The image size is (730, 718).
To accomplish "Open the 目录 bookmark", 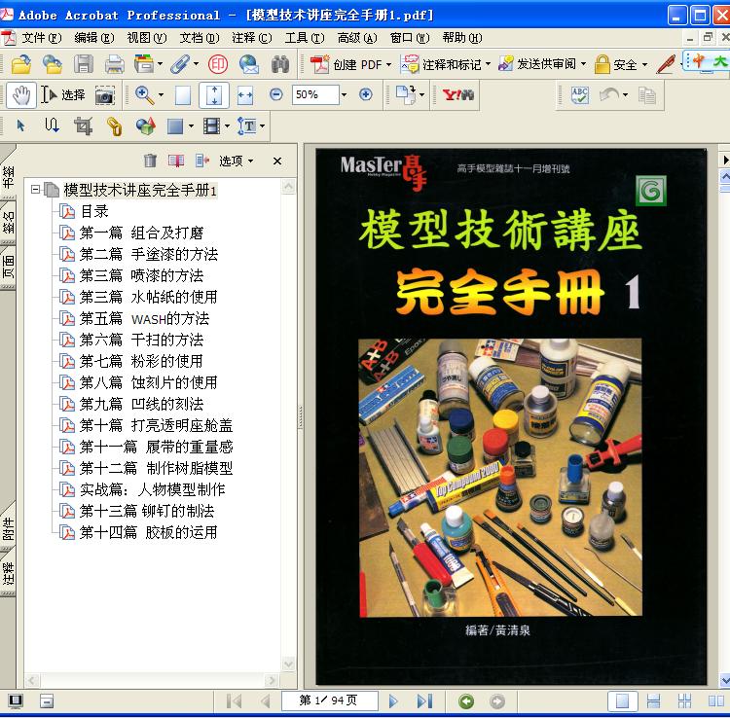I will [94, 211].
